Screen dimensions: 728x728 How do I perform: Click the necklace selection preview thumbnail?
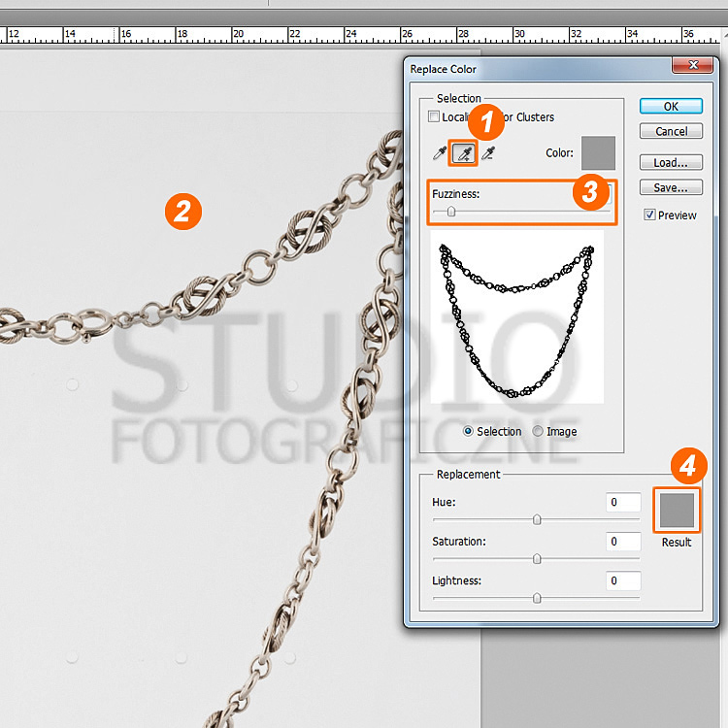pyautogui.click(x=517, y=316)
